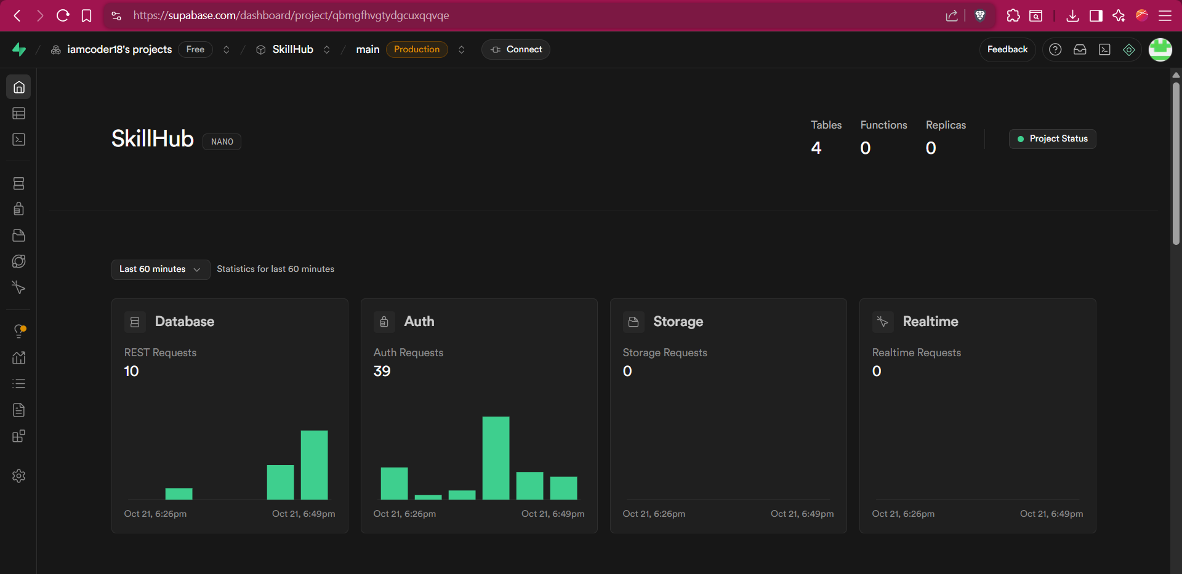
Task: Open Logs list icon in sidebar
Action: pos(19,384)
